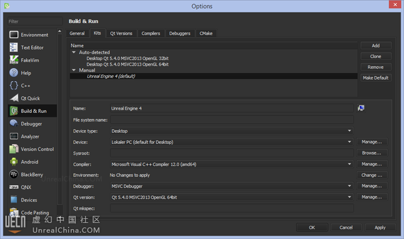This screenshot has width=404, height=239.
Task: Open the Version Control icon
Action: [14, 149]
